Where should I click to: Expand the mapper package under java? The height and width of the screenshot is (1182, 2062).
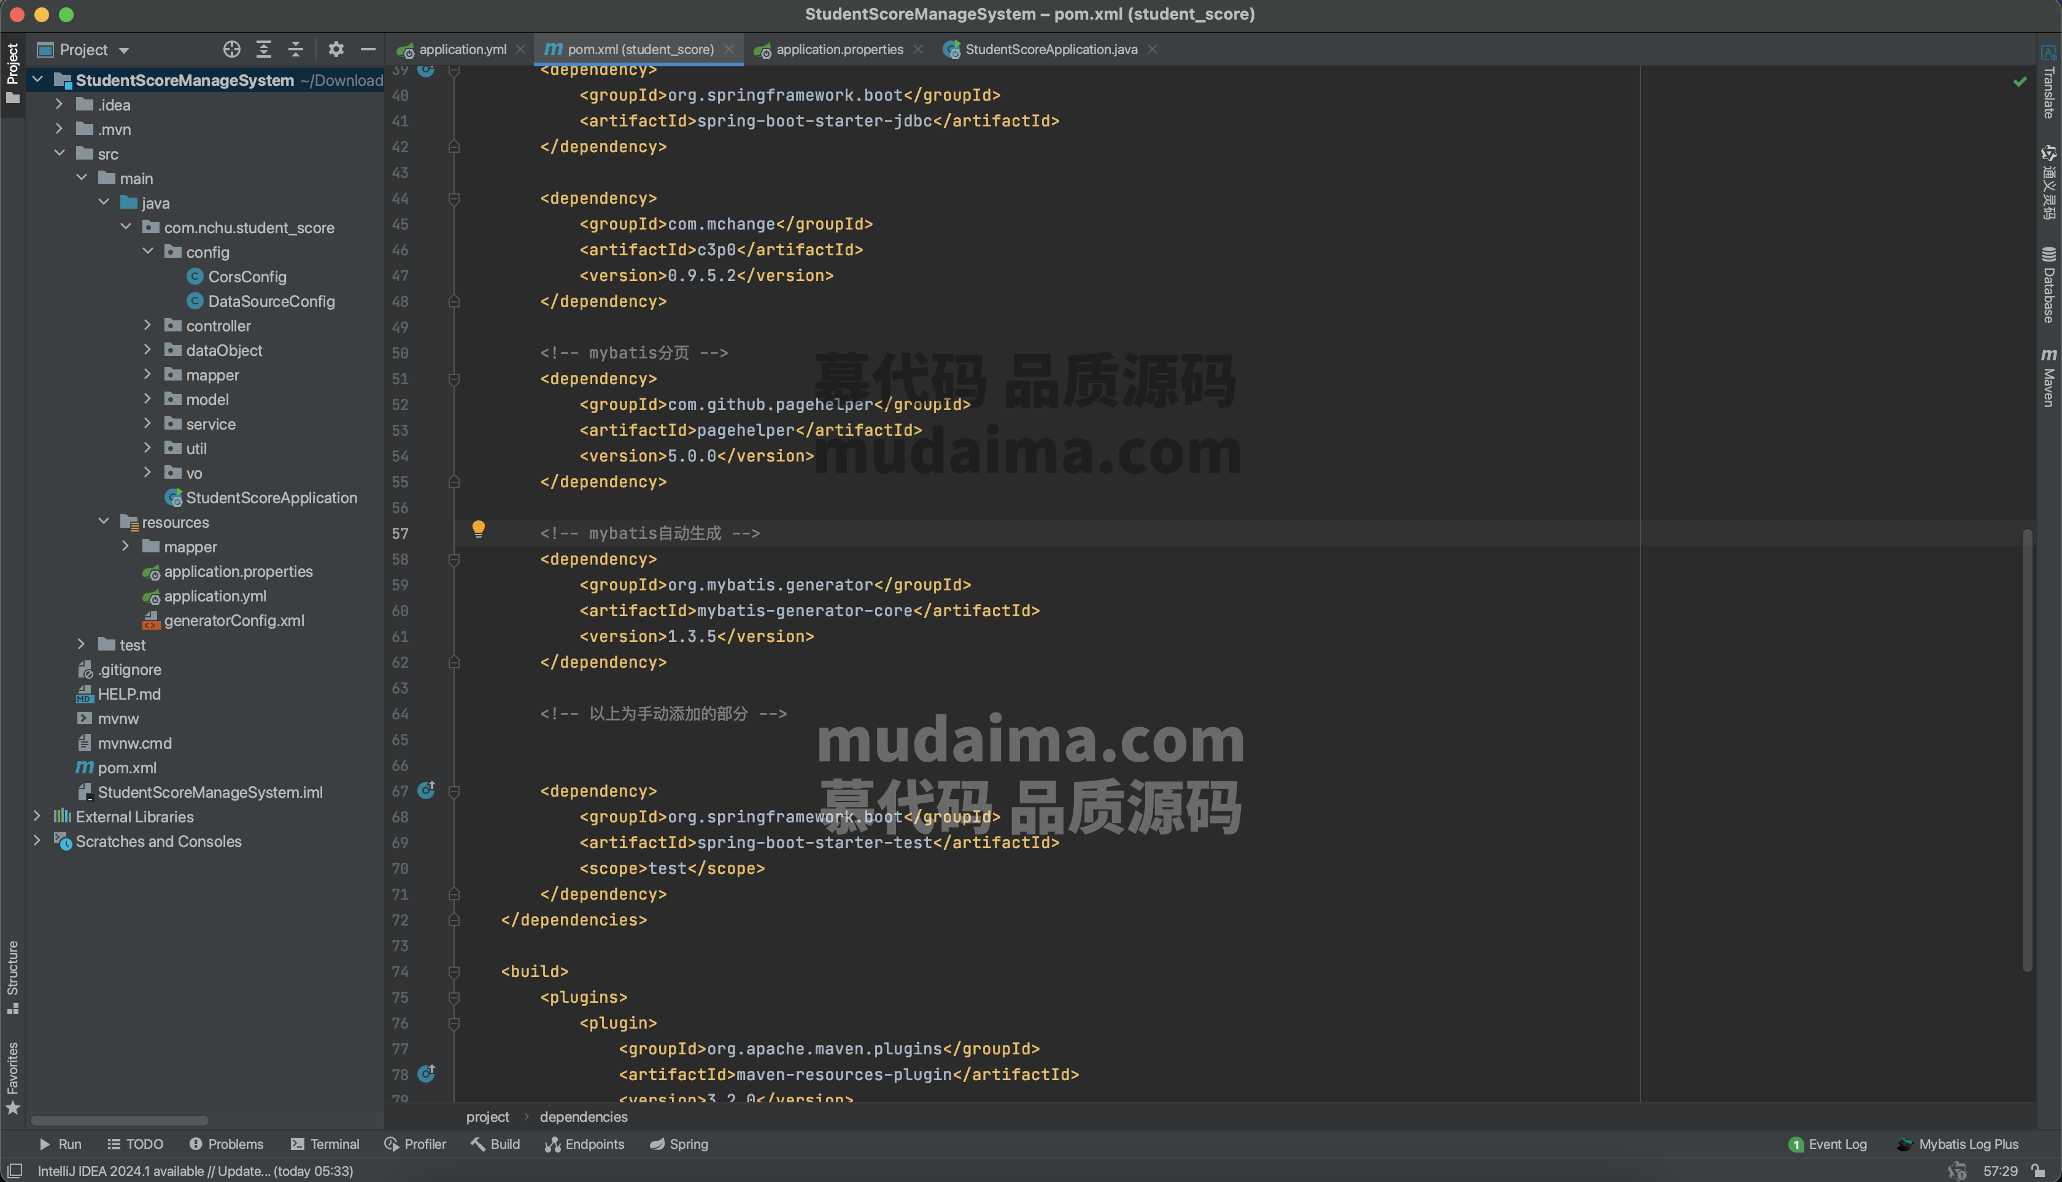coord(147,374)
